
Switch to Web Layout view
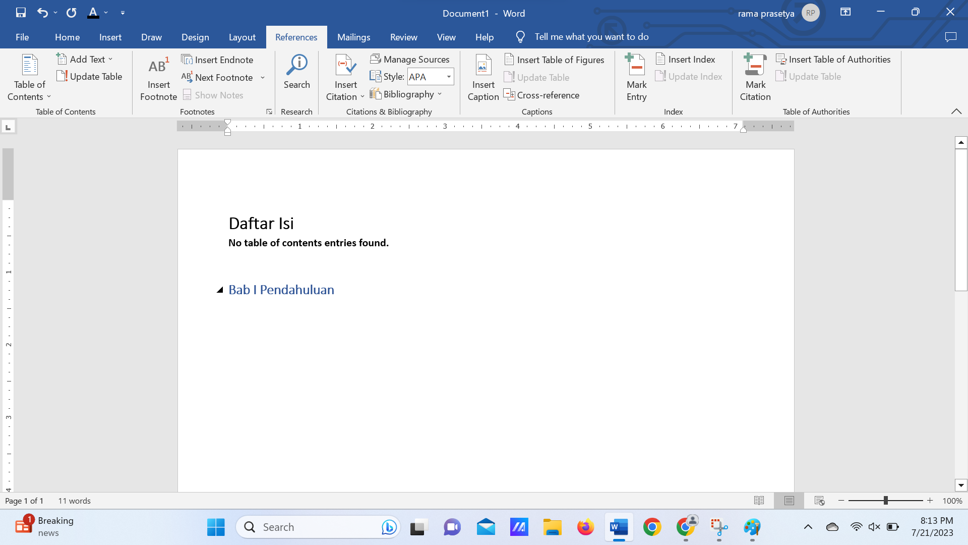pyautogui.click(x=819, y=501)
